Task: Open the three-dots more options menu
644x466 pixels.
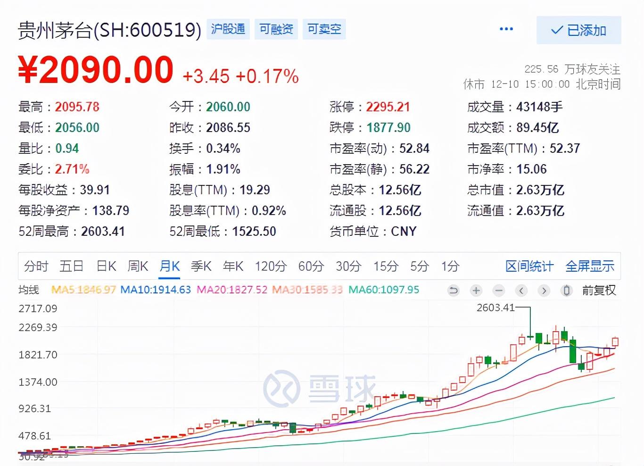Action: pyautogui.click(x=506, y=29)
